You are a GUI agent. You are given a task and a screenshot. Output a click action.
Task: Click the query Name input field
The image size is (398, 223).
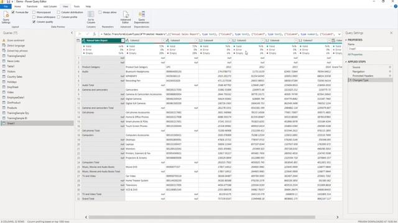point(370,49)
